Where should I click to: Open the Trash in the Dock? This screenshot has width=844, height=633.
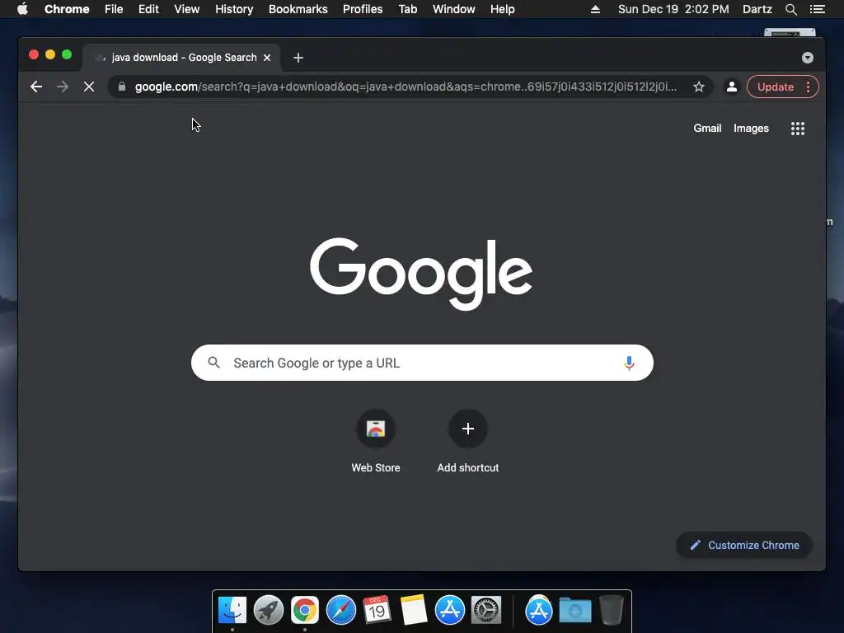pyautogui.click(x=611, y=610)
